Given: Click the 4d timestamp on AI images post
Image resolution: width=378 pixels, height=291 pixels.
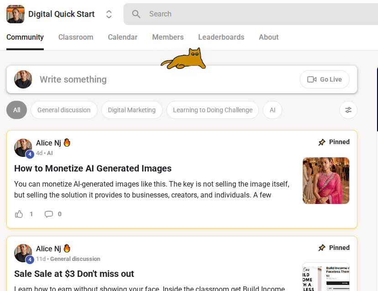Looking at the screenshot, I should (x=39, y=153).
